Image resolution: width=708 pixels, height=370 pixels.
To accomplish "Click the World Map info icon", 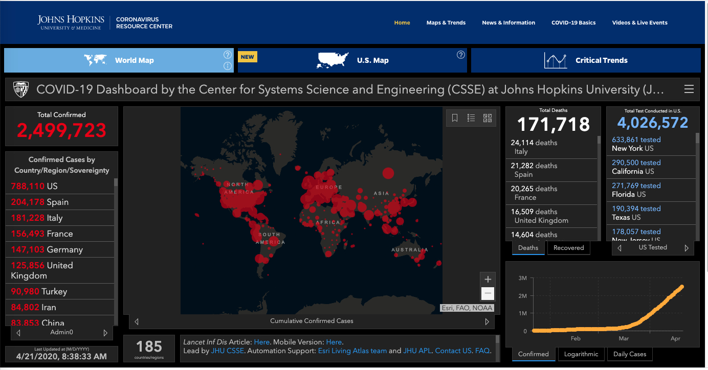I will [x=228, y=66].
